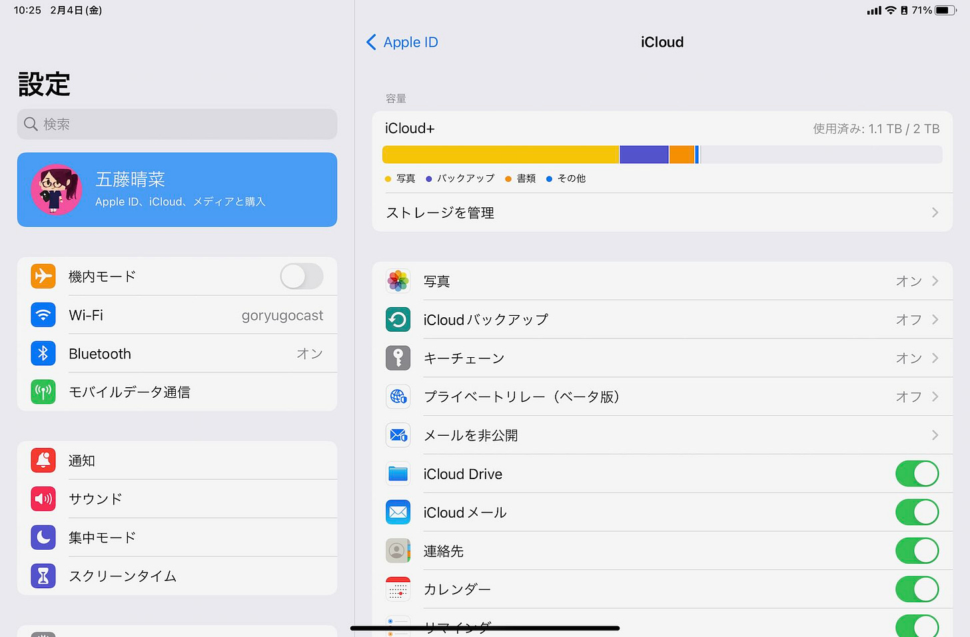Open 五藤晴菜 Apple ID profile row
Screen dimensions: 970x637
(x=177, y=189)
